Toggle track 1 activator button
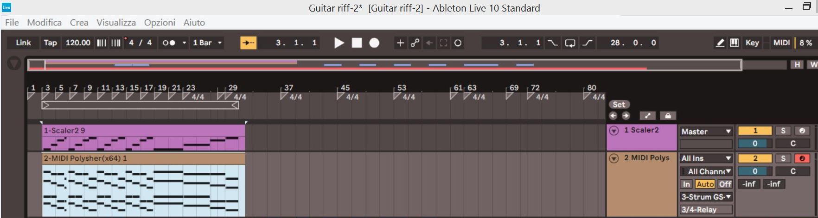 (x=755, y=131)
